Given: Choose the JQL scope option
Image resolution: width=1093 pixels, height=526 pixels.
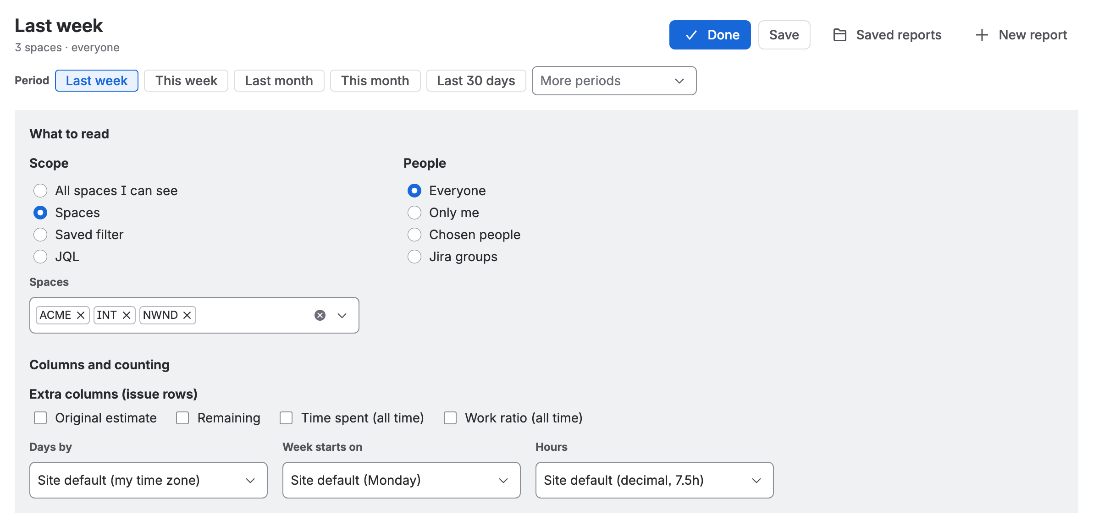Looking at the screenshot, I should 40,257.
